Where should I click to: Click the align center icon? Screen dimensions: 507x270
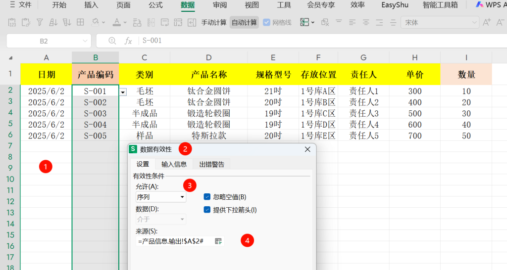pyautogui.click(x=366, y=22)
